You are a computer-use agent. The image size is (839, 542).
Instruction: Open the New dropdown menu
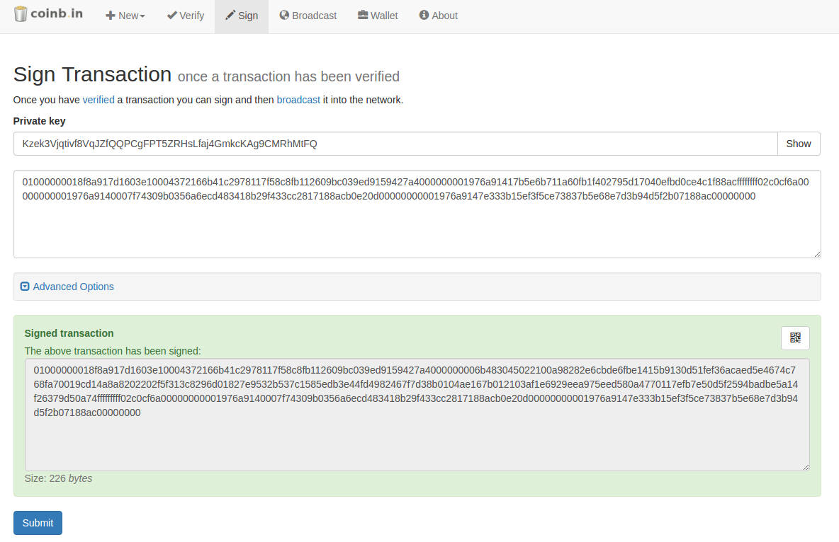[x=128, y=16]
